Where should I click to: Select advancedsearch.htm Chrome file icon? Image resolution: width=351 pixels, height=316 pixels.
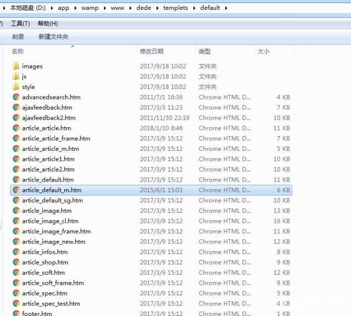tap(16, 97)
